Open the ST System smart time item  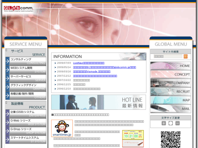click(26, 139)
